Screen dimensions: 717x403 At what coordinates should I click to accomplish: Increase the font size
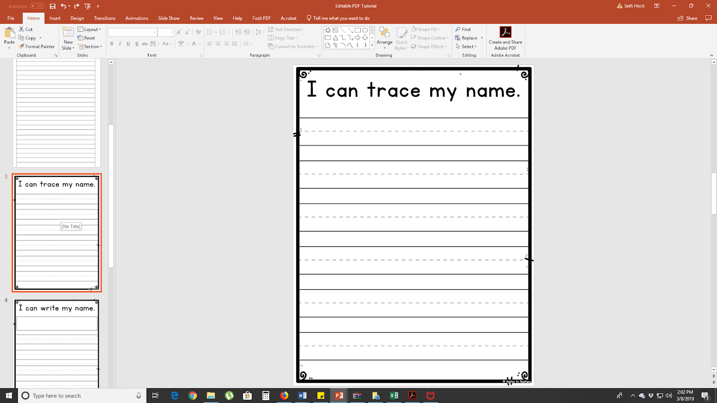tap(179, 32)
